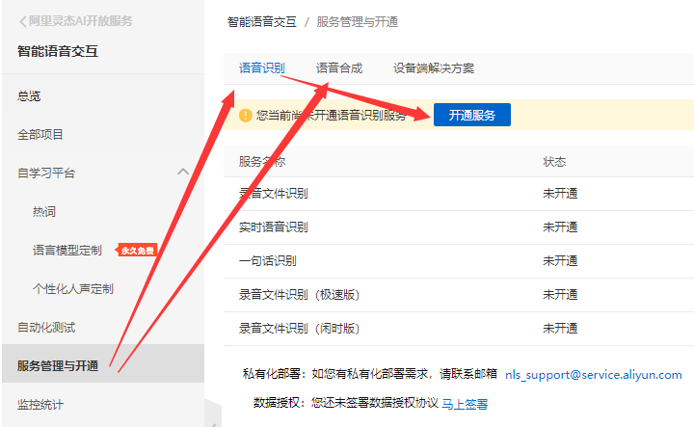The image size is (694, 427).
Task: Select 语言模型定制 in the sidebar
Action: click(x=67, y=250)
